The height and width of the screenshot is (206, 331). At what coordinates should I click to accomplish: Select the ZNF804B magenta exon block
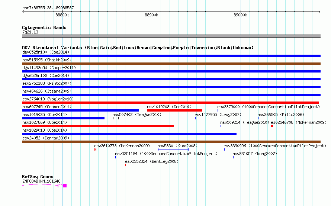(65, 186)
